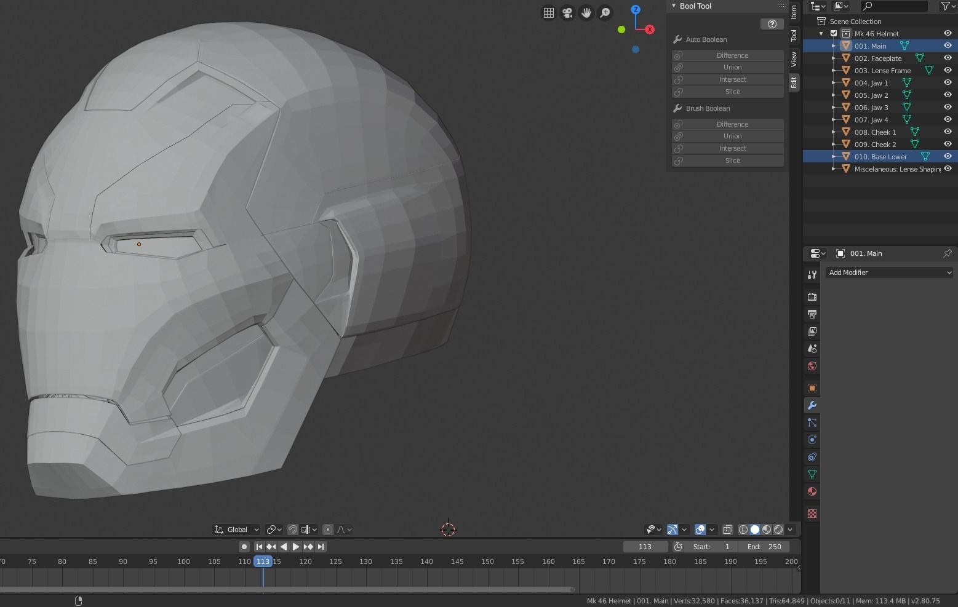The height and width of the screenshot is (607, 958).
Task: Open the viewport shading options dropdown
Action: coord(790,530)
